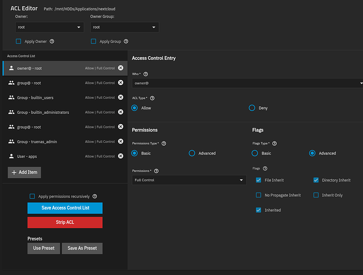Image resolution: width=363 pixels, height=275 pixels.
Task: Show help for the Who field
Action: coord(146,74)
